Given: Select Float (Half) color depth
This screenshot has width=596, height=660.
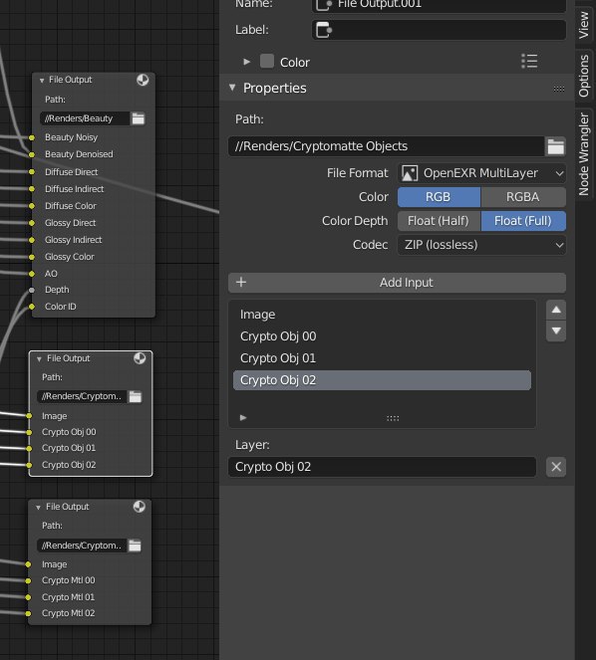Looking at the screenshot, I should click(x=439, y=221).
